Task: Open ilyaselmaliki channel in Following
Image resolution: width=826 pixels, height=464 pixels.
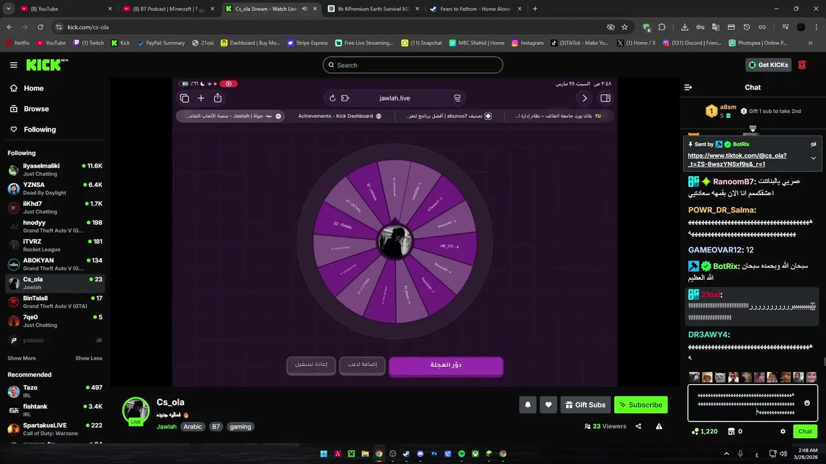Action: 55,170
